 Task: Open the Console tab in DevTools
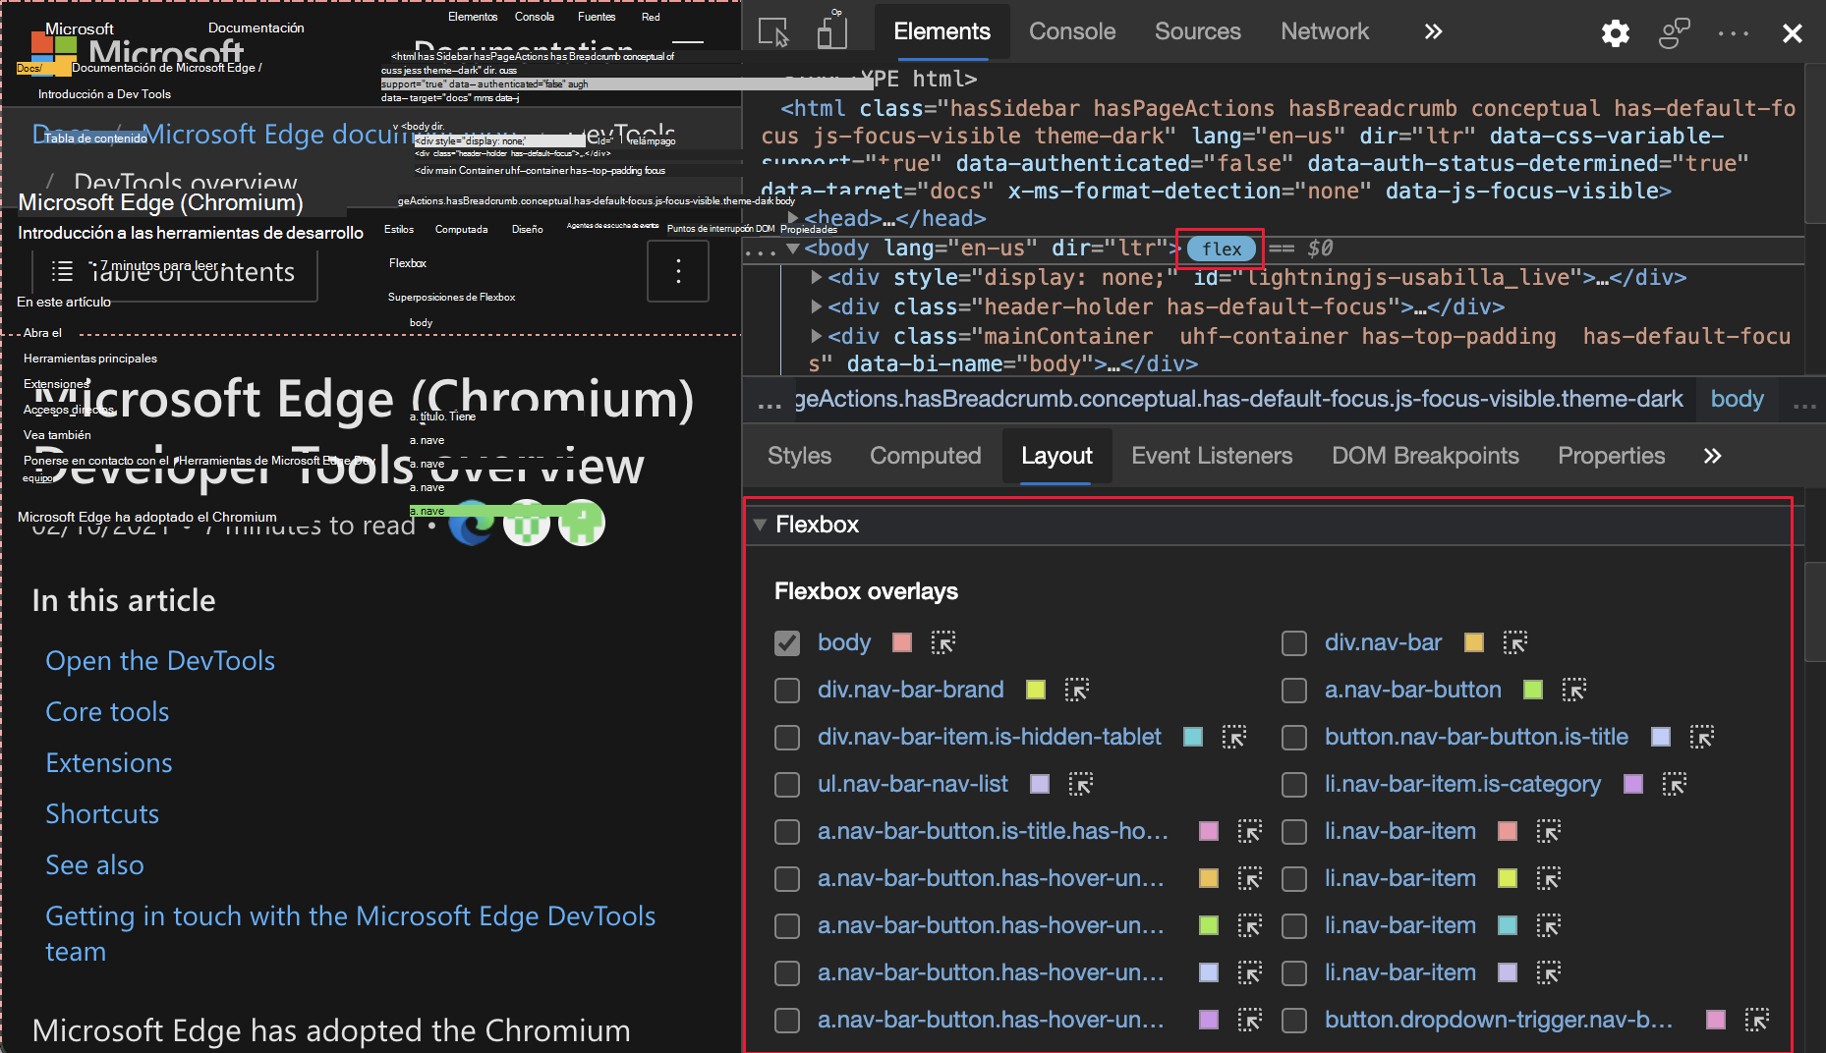1071,31
